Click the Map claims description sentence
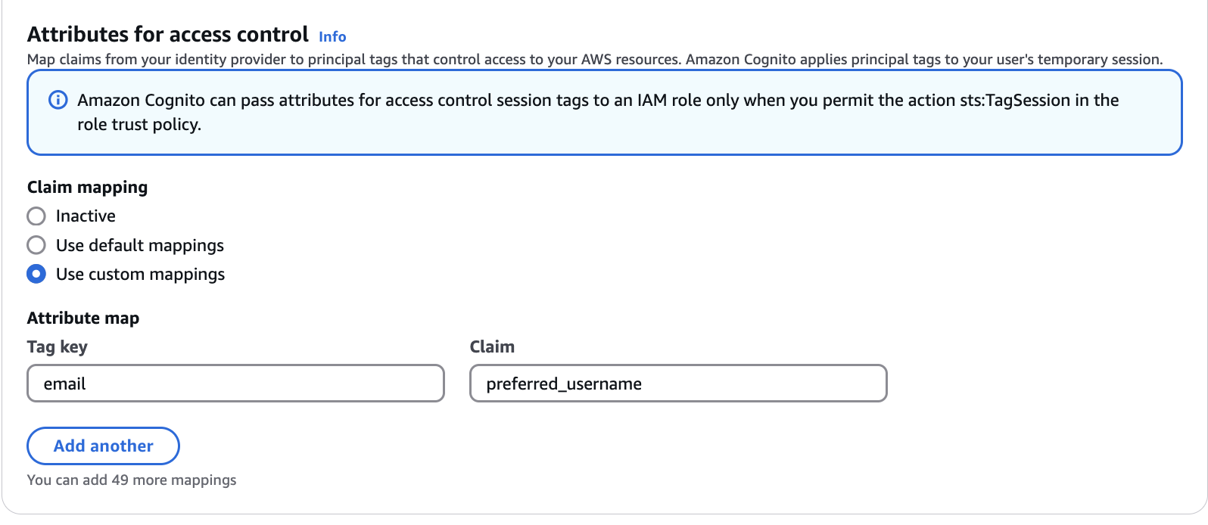Screen dimensions: 1208x525 tap(595, 59)
